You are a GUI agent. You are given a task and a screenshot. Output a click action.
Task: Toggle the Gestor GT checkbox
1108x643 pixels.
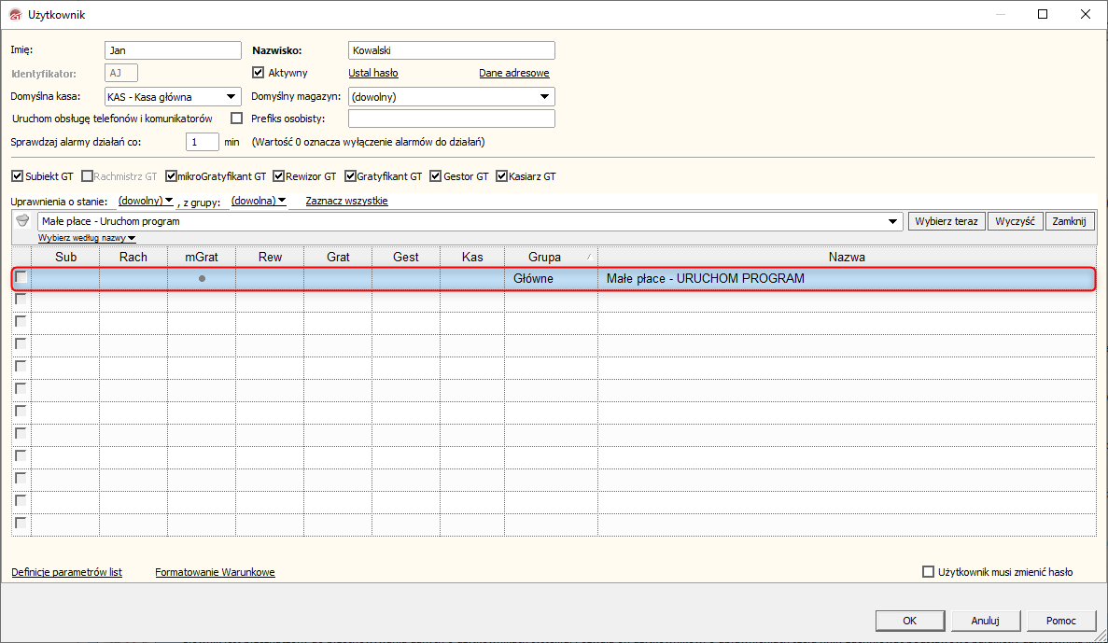[x=435, y=176]
